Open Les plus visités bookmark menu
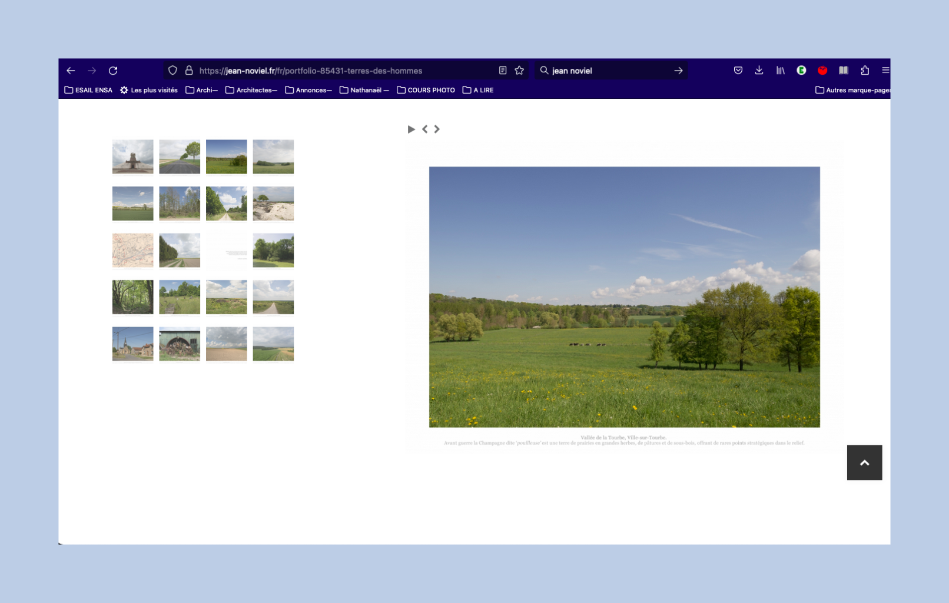Viewport: 949px width, 603px height. click(149, 90)
